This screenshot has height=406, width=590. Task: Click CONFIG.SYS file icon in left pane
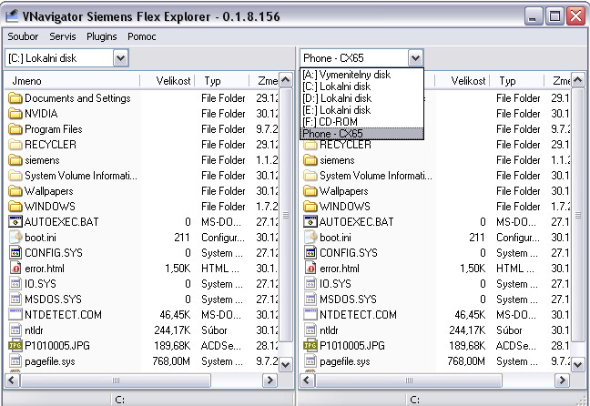pos(15,252)
